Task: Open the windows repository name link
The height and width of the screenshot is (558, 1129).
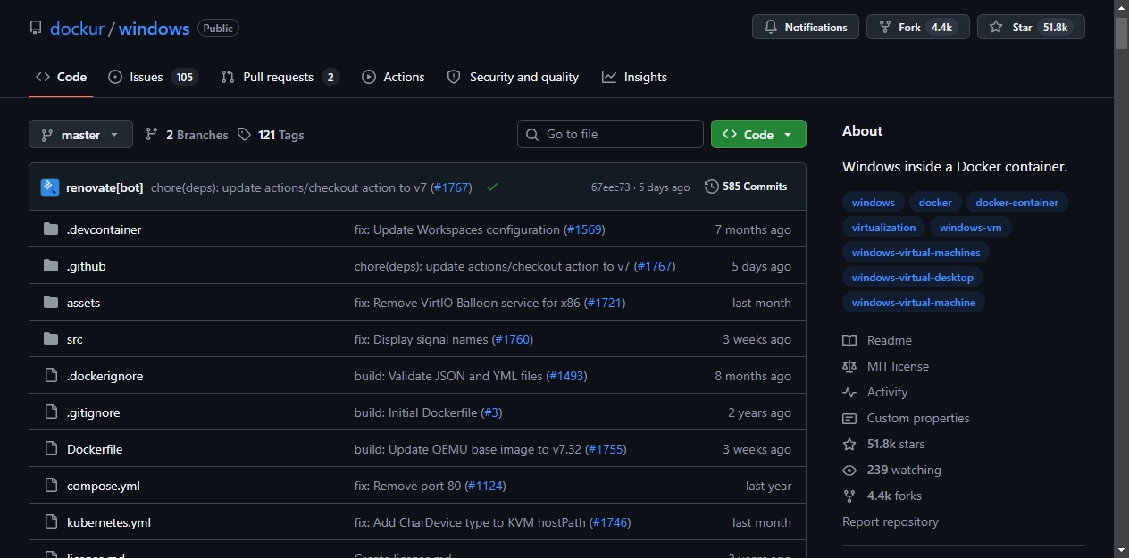Action: [x=154, y=29]
